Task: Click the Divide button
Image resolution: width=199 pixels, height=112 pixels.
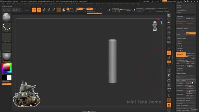Action: tap(181, 35)
